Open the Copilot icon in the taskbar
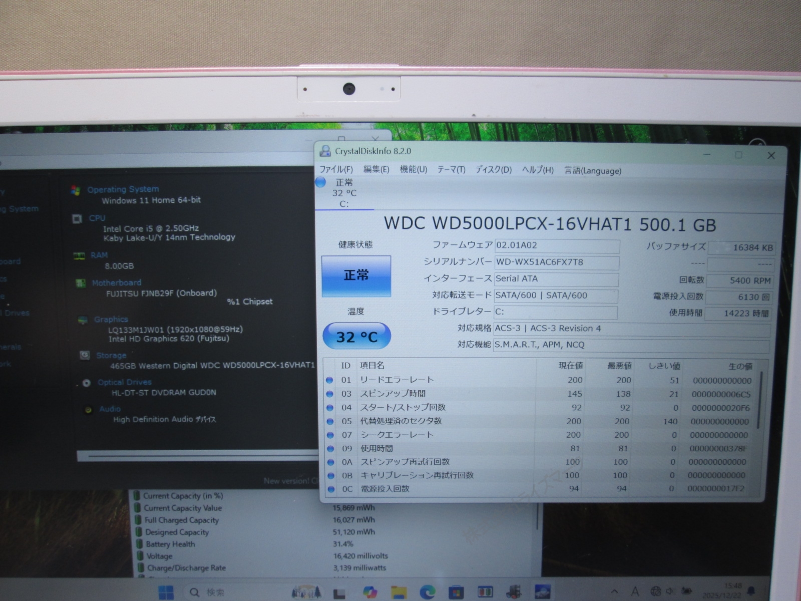801x601 pixels. click(370, 592)
